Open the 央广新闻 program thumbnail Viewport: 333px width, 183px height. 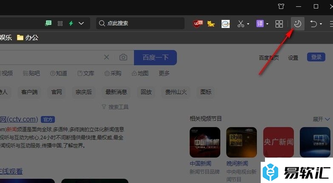279,142
